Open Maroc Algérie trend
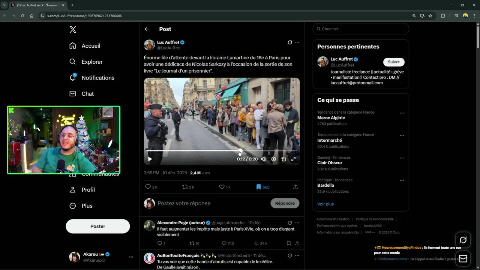 point(331,118)
